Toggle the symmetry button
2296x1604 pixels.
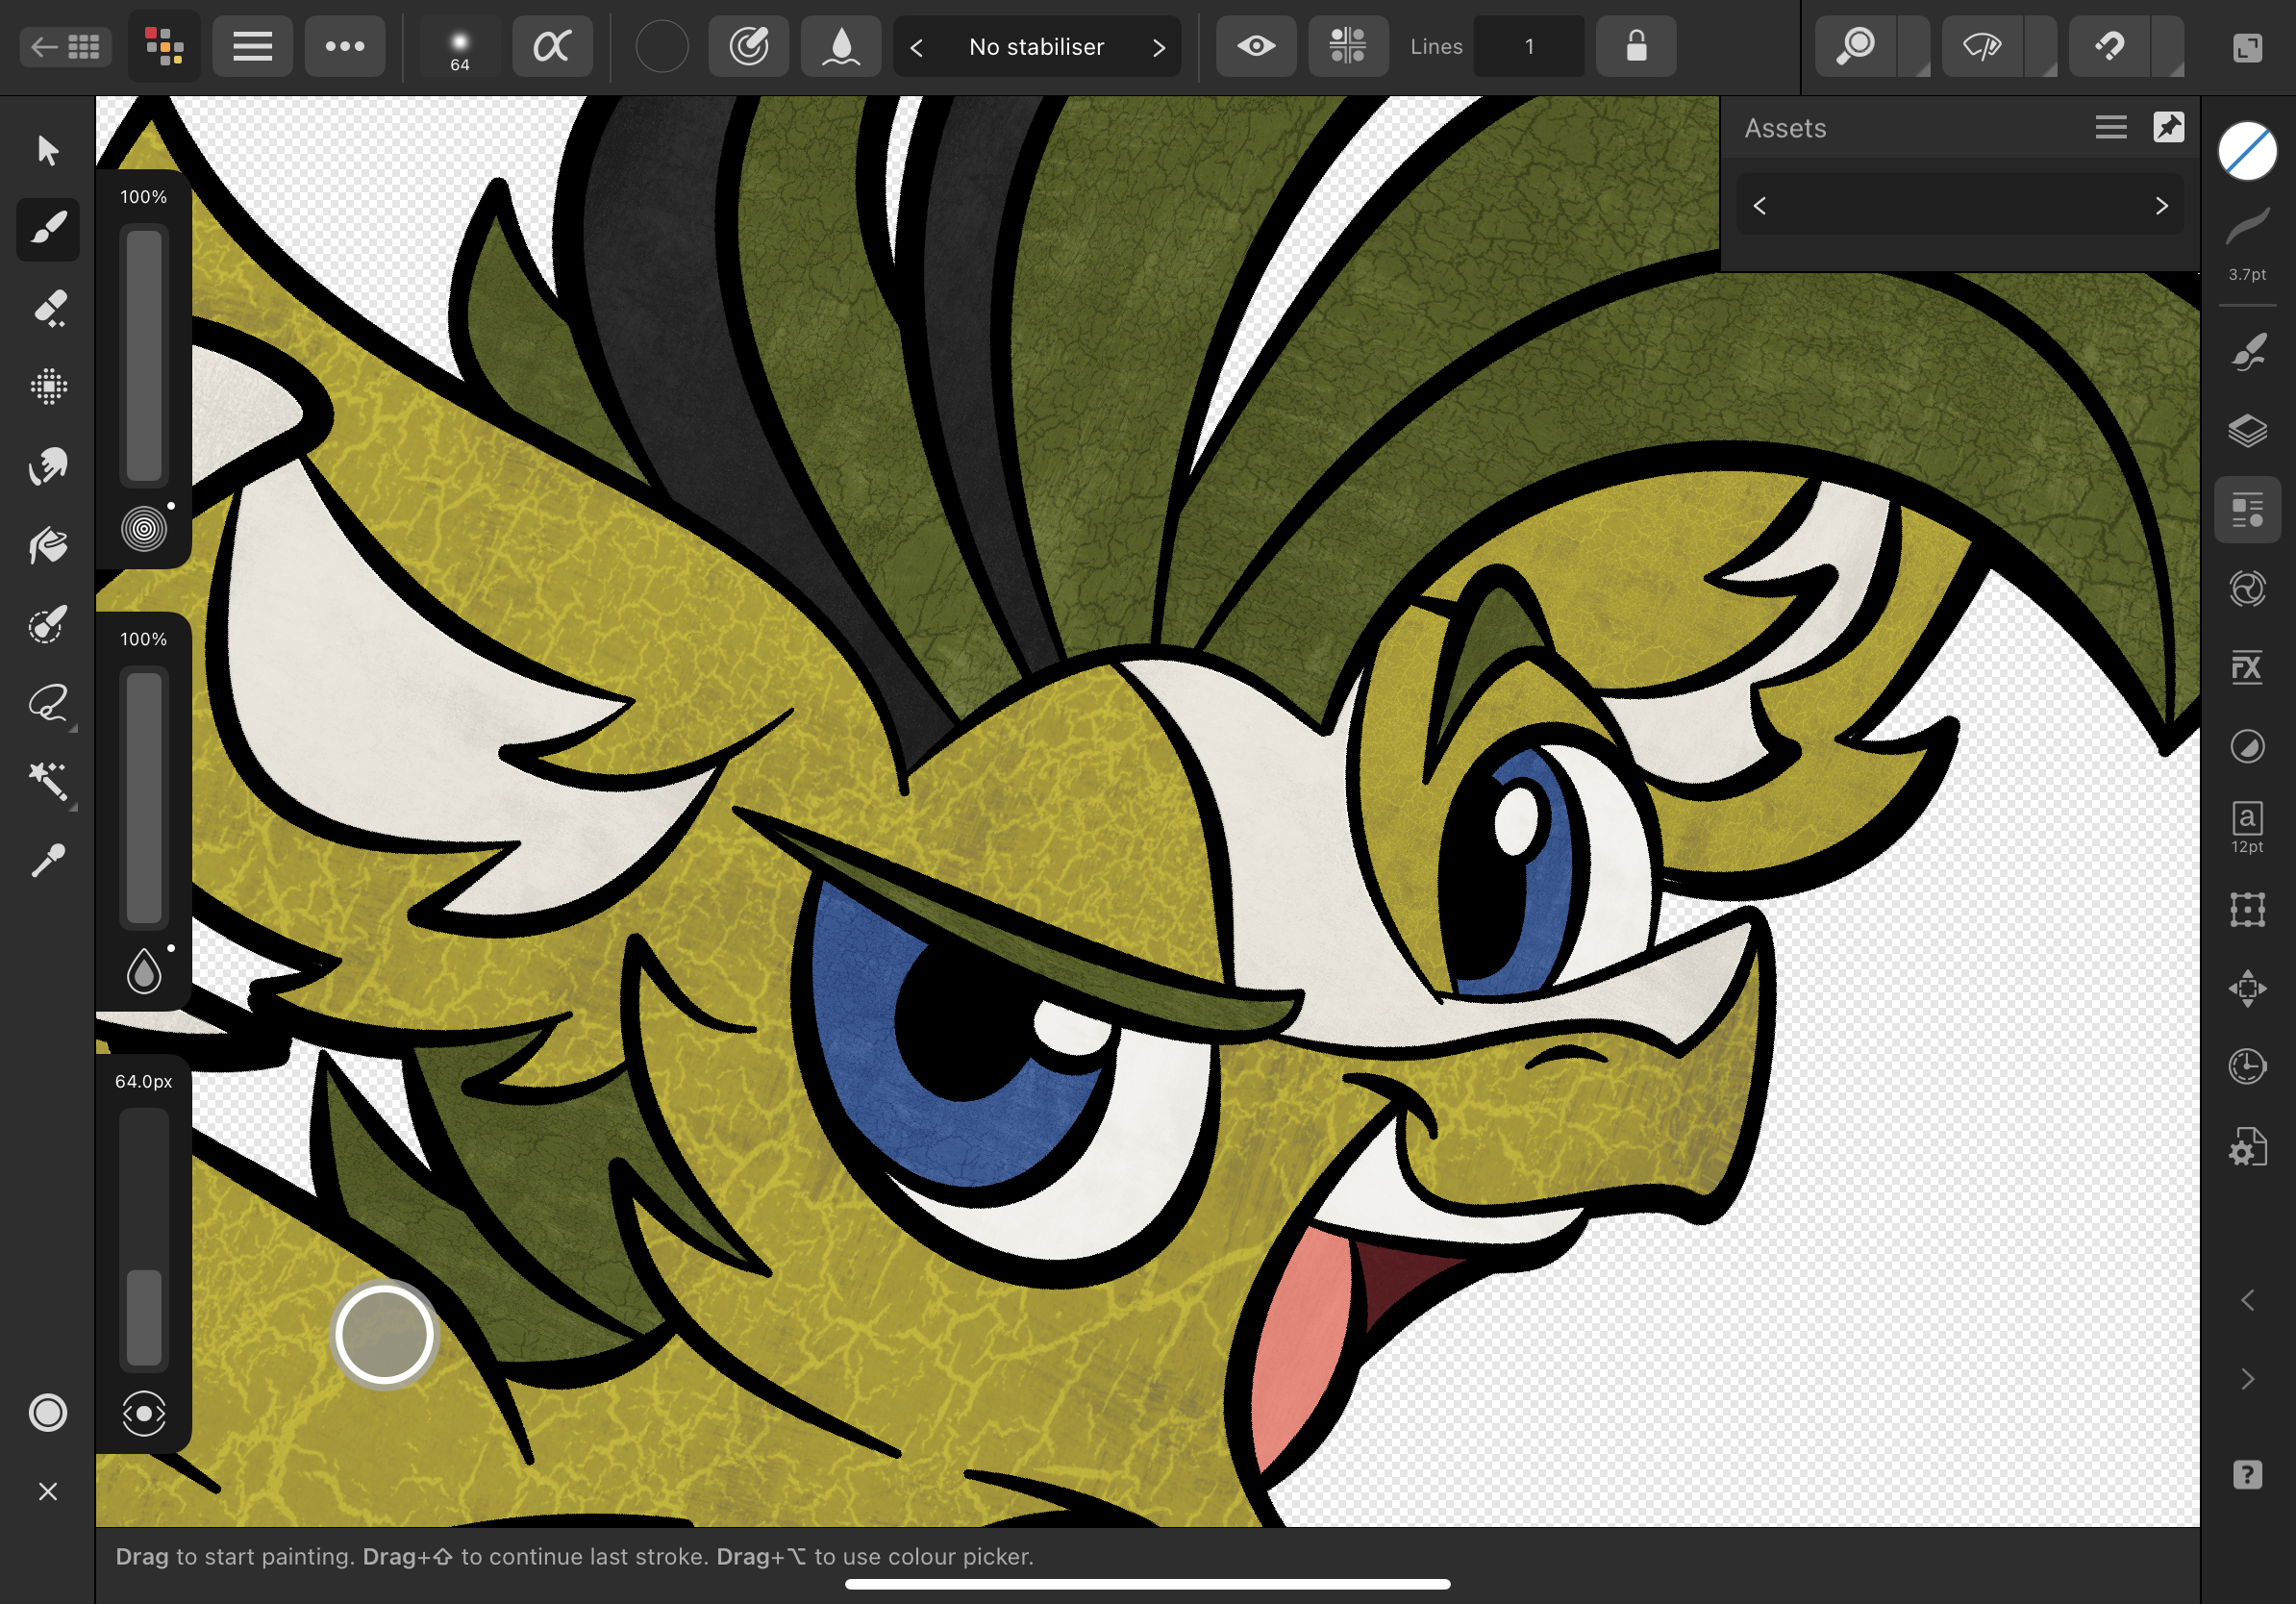click(1348, 46)
